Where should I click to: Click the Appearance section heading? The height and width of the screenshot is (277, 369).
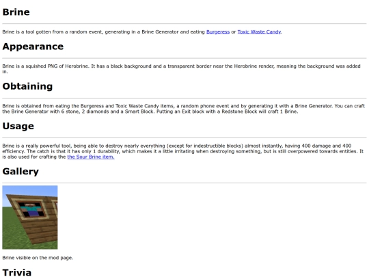click(33, 47)
